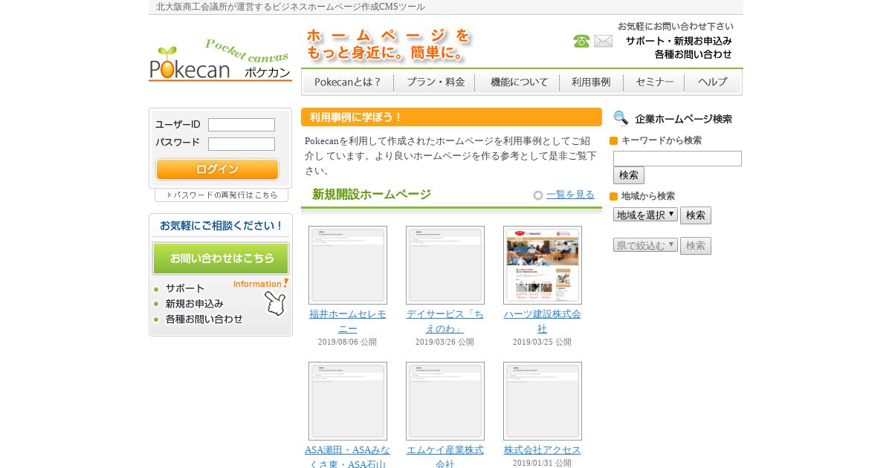Click the envelope mail icon
This screenshot has height=468, width=892.
pyautogui.click(x=604, y=41)
